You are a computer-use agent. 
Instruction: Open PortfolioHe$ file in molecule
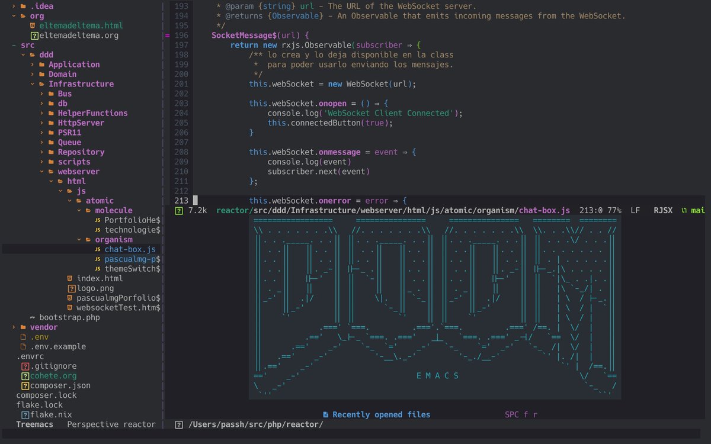pyautogui.click(x=132, y=220)
